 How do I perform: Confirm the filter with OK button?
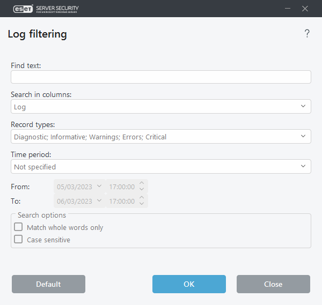point(189,284)
